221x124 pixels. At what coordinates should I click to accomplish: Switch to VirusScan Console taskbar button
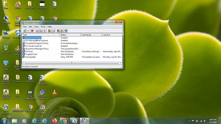click(85, 121)
